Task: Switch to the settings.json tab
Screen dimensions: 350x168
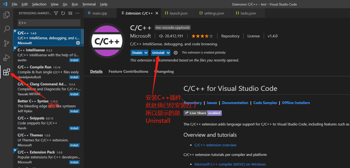Action: [213, 13]
